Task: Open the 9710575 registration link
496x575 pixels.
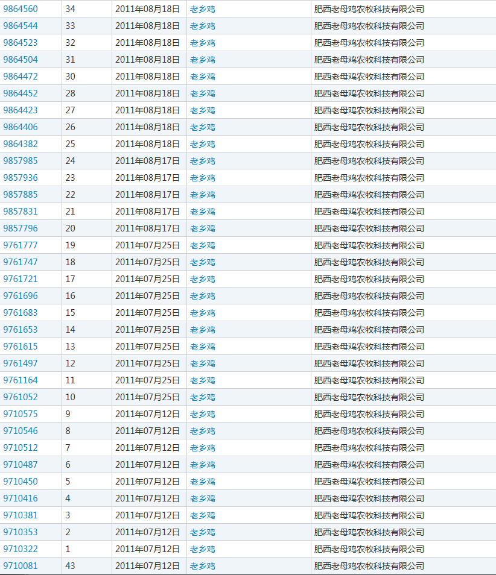Action: click(21, 414)
